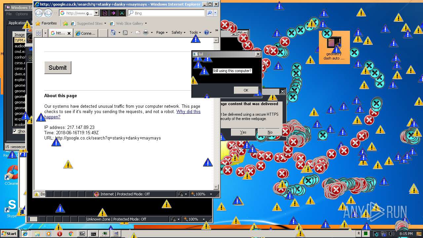Toggle 'Show processes' checkbox in Task Manager
The width and height of the screenshot is (423, 238).
pyautogui.click(x=15, y=131)
